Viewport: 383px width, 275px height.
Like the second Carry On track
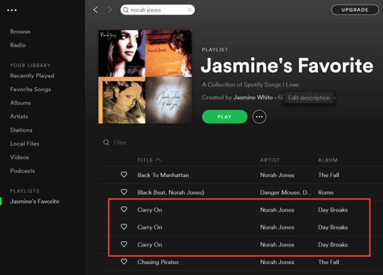coord(124,227)
